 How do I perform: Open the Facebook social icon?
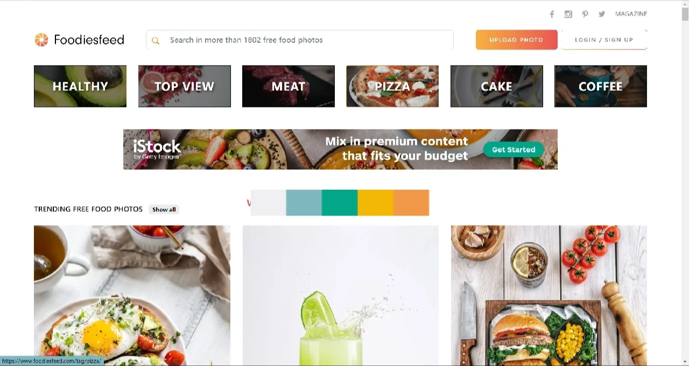tap(552, 14)
